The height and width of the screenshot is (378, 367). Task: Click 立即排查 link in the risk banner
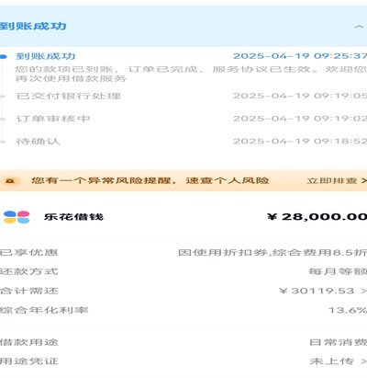pos(337,180)
